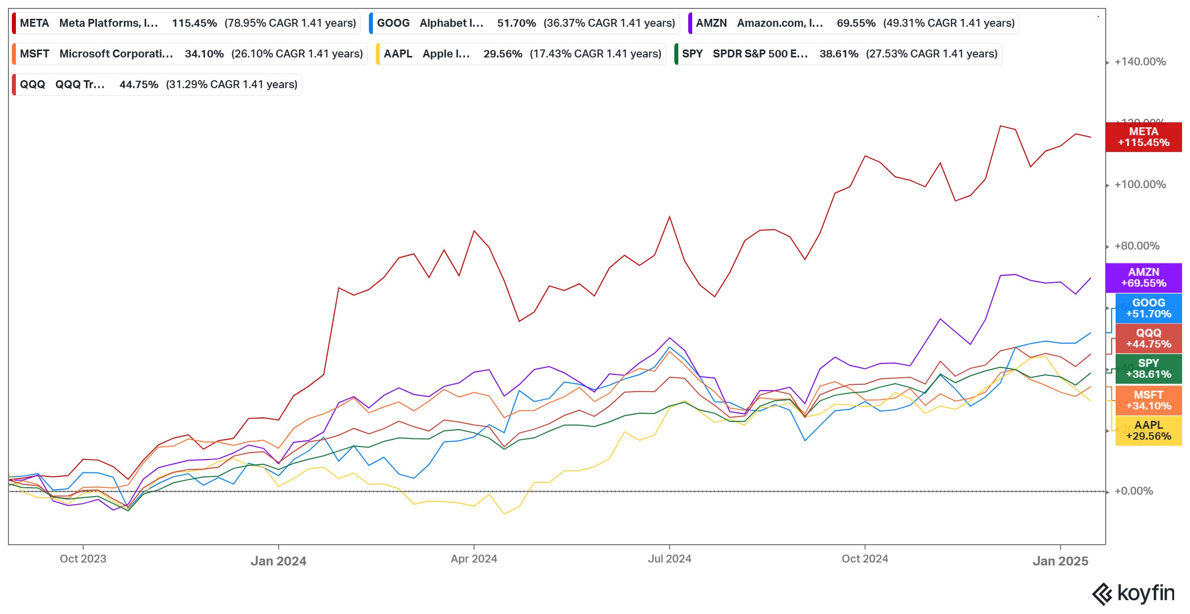
Task: Click the blue GOOG color bar in legend
Action: tap(371, 23)
